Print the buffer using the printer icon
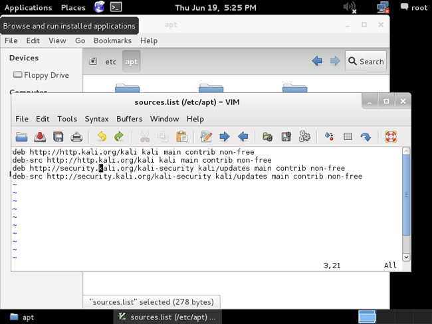Image resolution: width=432 pixels, height=324 pixels. pyautogui.click(x=76, y=137)
